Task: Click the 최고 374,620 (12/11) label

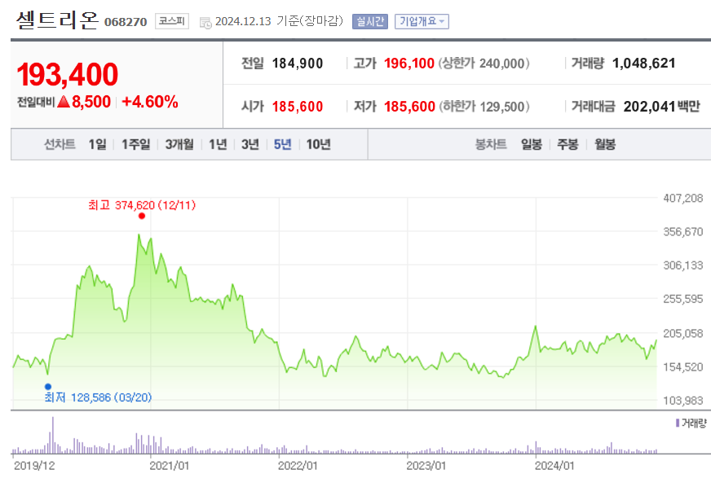Action: click(142, 205)
